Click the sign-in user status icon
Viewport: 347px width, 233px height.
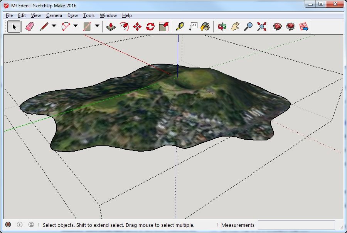click(x=31, y=225)
